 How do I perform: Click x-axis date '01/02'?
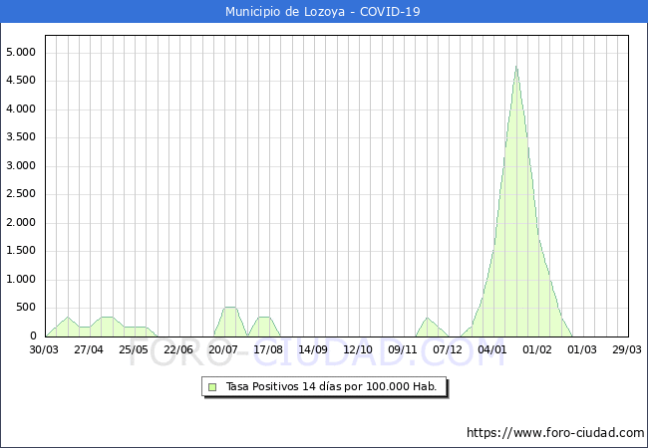[x=537, y=349]
